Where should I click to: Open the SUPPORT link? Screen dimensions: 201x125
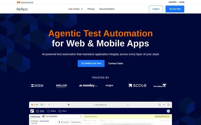click(172, 2)
